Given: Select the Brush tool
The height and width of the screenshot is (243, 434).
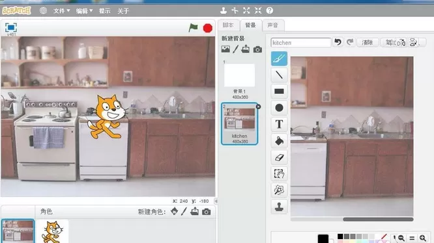Looking at the screenshot, I should [x=279, y=58].
